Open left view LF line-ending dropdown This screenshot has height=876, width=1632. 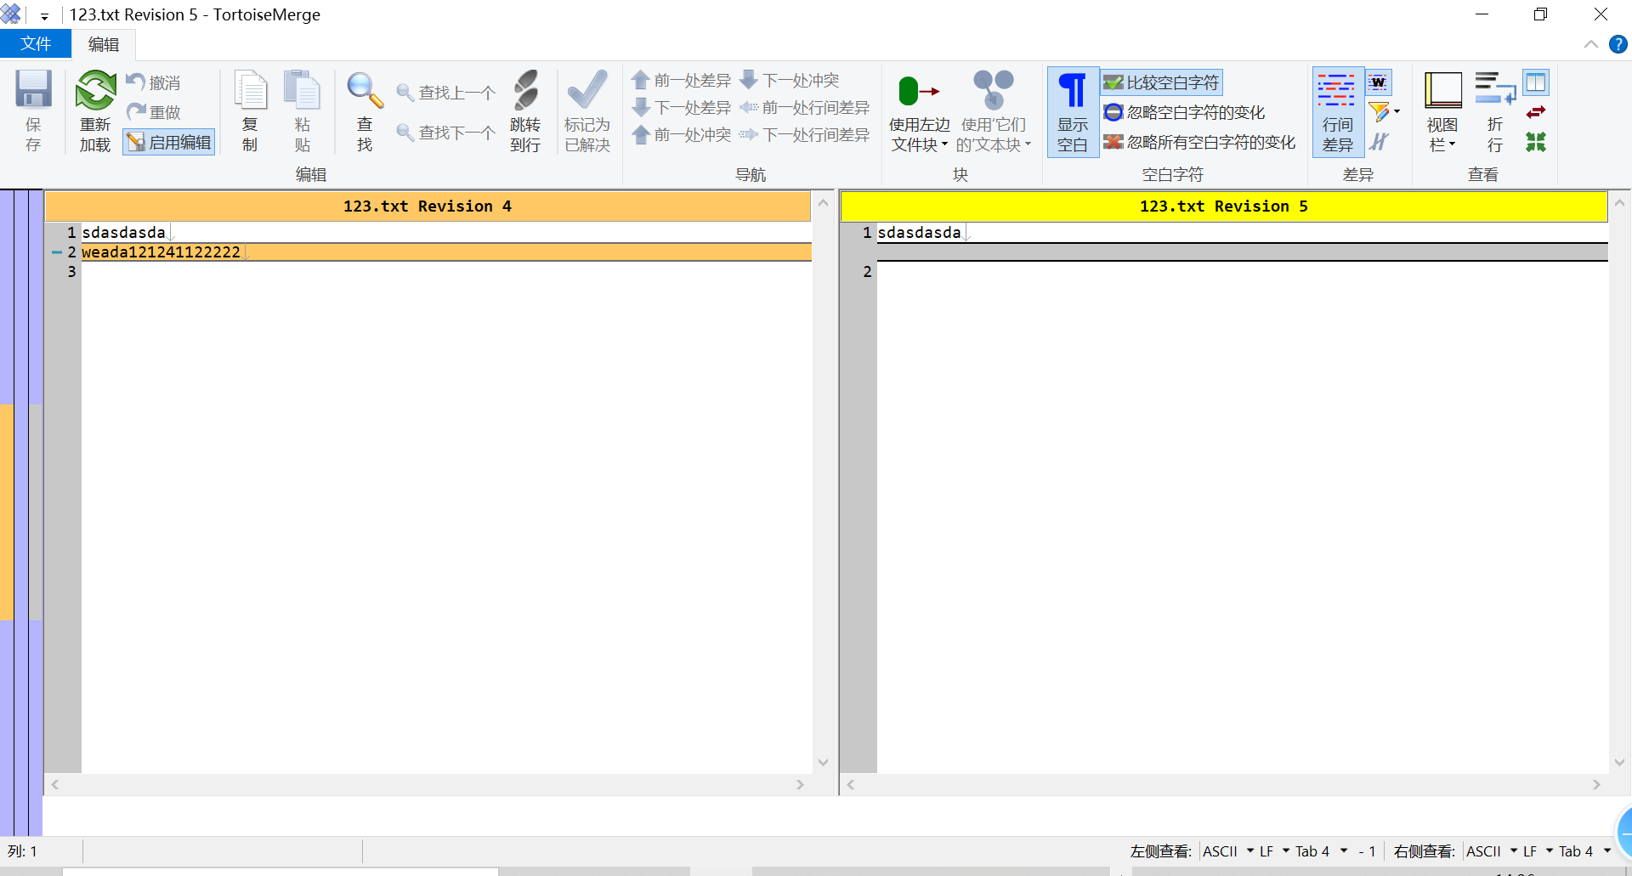pyautogui.click(x=1274, y=851)
